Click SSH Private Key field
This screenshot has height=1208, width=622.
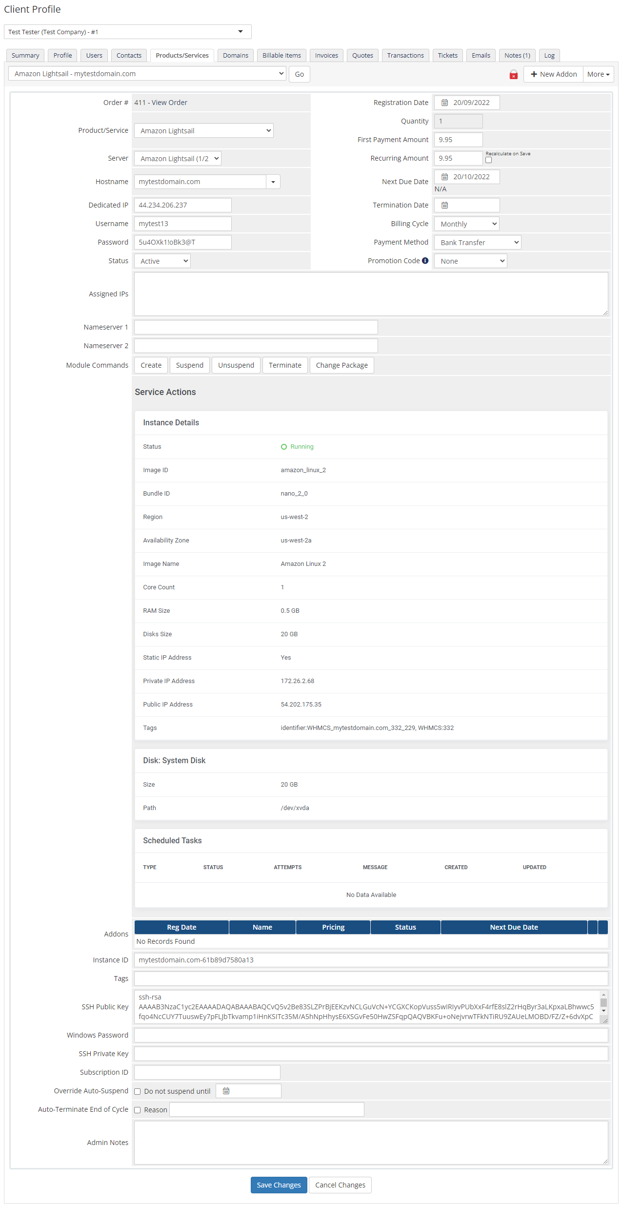coord(371,1054)
